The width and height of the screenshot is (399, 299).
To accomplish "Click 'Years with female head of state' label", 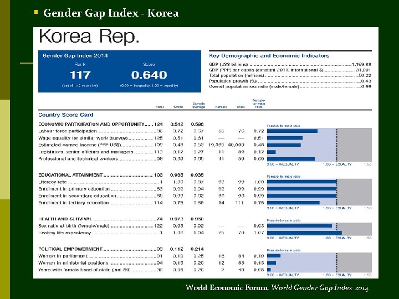I will click(84, 270).
